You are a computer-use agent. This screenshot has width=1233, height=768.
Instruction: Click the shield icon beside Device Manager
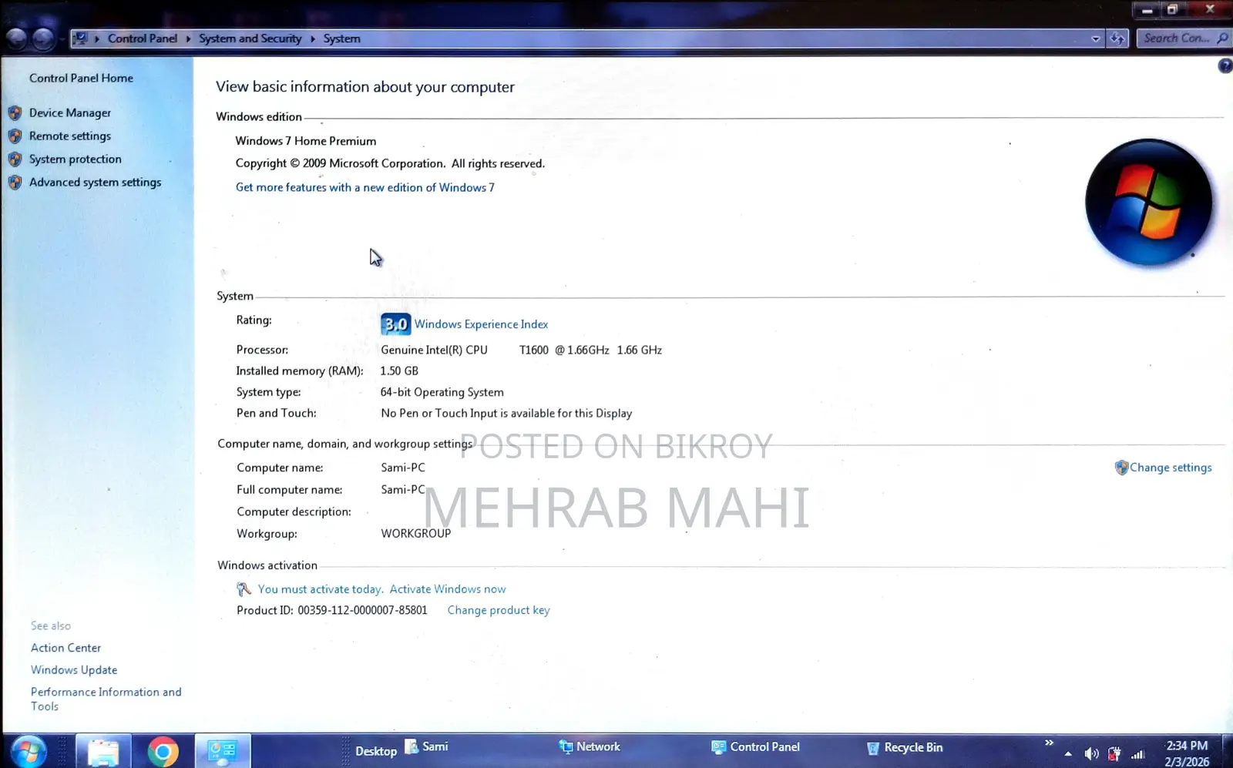(x=15, y=113)
